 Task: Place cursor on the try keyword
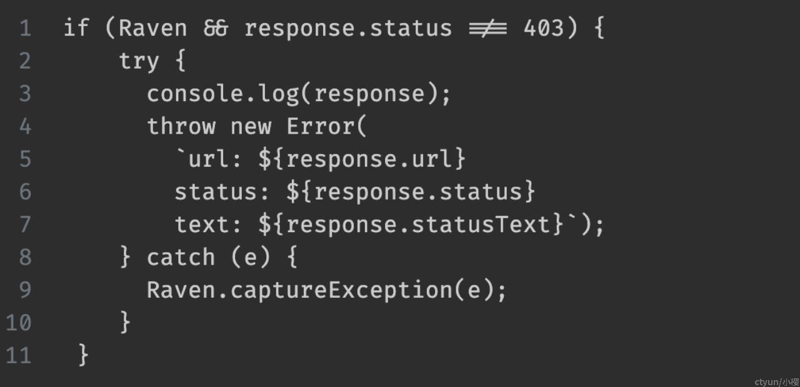point(139,61)
